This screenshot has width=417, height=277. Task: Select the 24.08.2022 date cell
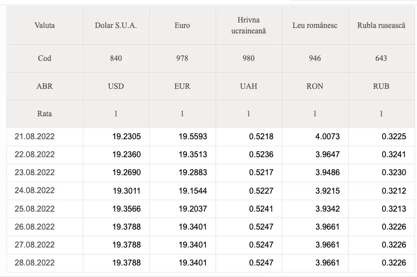(45, 191)
